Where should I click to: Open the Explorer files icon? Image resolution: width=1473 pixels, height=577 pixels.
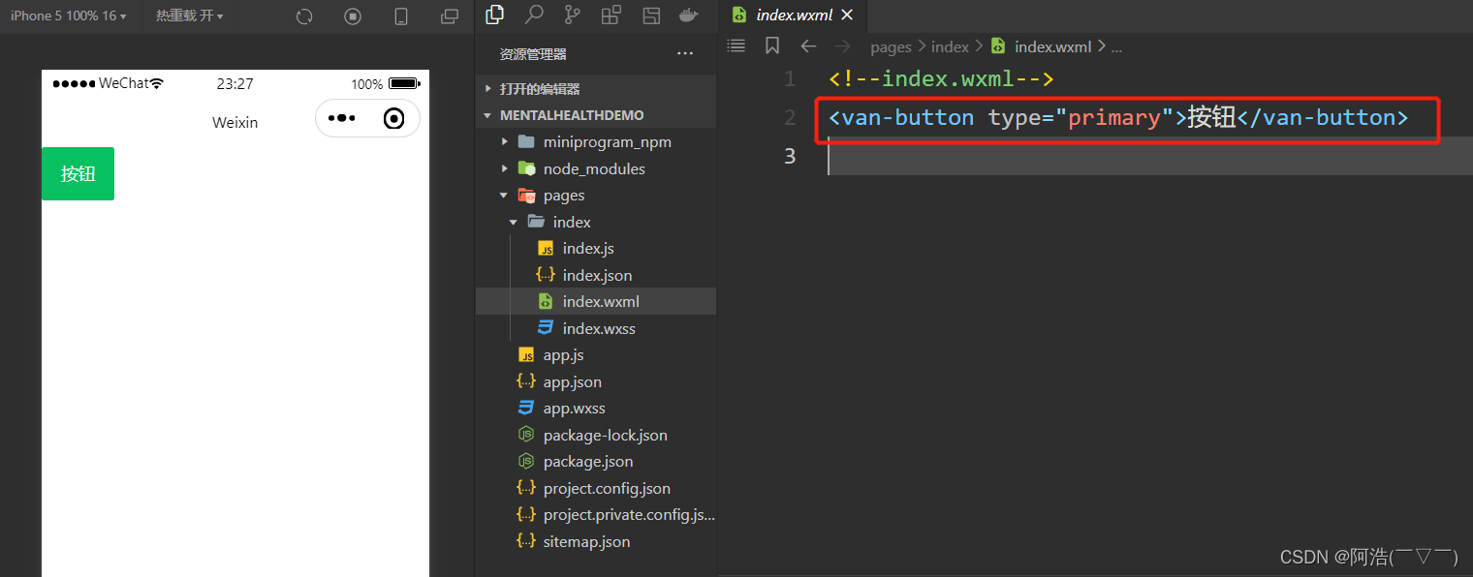[495, 15]
